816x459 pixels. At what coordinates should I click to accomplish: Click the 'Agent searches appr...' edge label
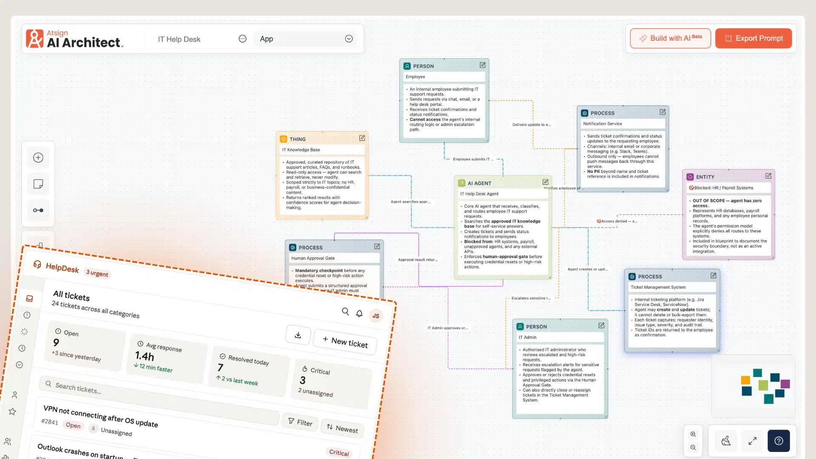(x=410, y=201)
